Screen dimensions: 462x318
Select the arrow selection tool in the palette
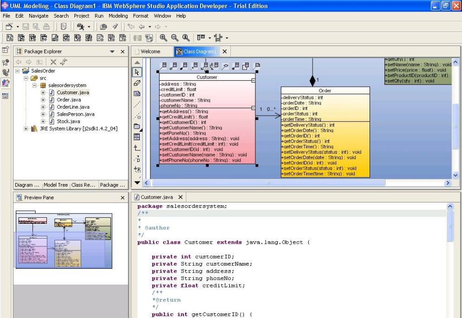(136, 73)
